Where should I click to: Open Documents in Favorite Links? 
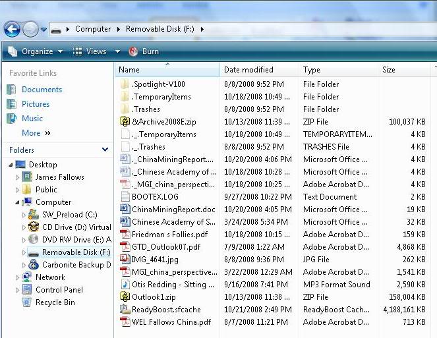pyautogui.click(x=42, y=90)
